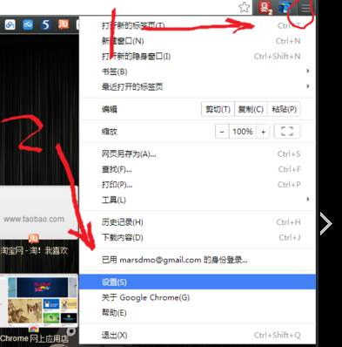Expand the 工具(L) submenu

[198, 200]
